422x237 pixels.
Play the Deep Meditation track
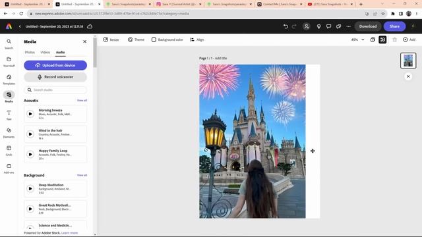pyautogui.click(x=30, y=189)
